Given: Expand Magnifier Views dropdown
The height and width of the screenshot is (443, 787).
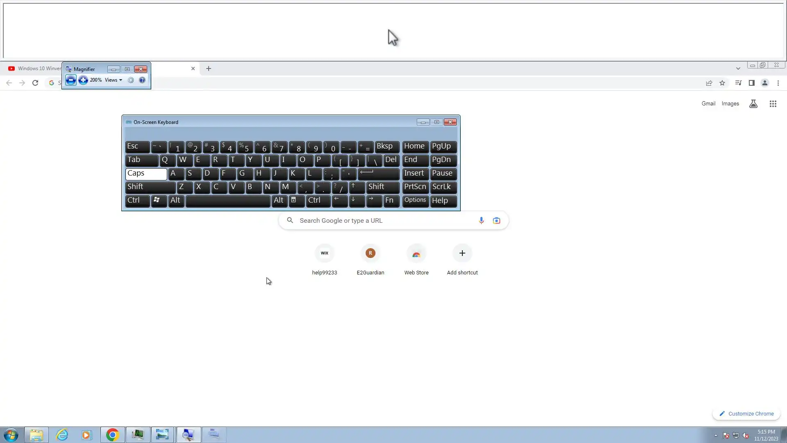Looking at the screenshot, I should [x=114, y=80].
